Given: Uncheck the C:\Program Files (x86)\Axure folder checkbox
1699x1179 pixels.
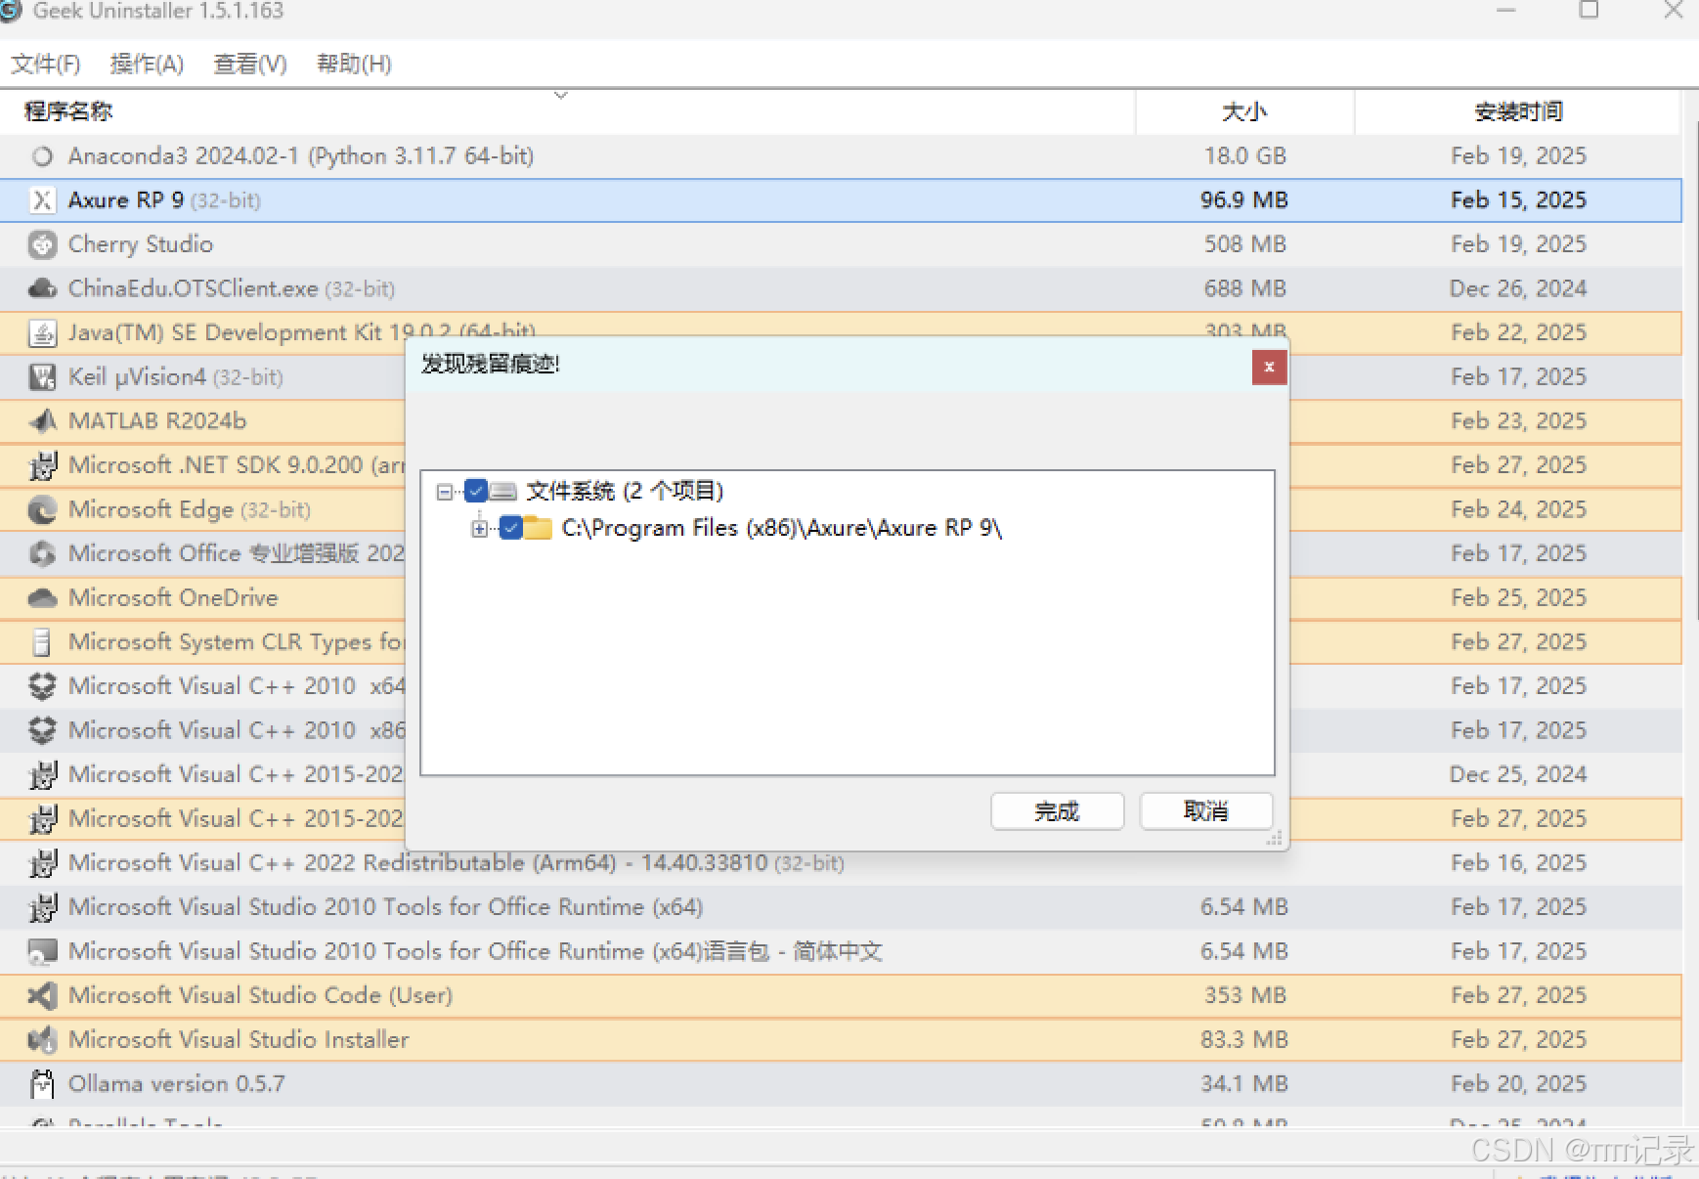Looking at the screenshot, I should [510, 528].
